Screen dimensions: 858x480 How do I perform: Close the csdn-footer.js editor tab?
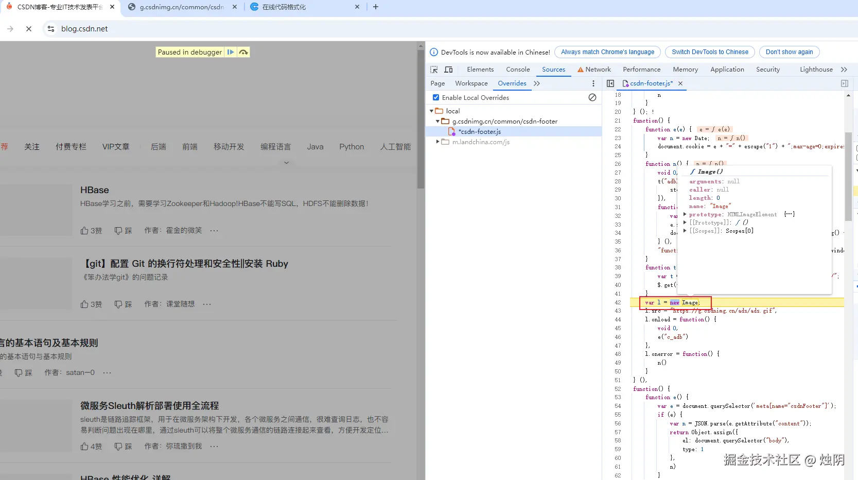pyautogui.click(x=680, y=83)
